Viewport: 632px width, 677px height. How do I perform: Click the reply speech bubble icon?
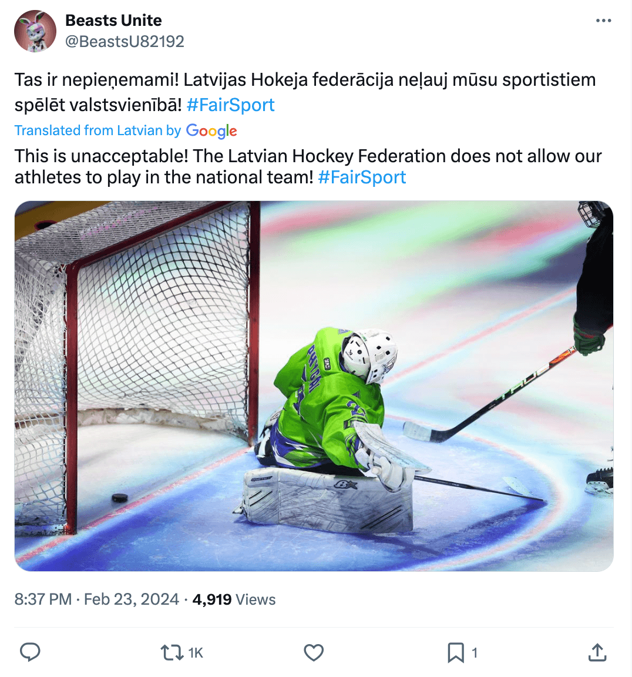tap(30, 652)
